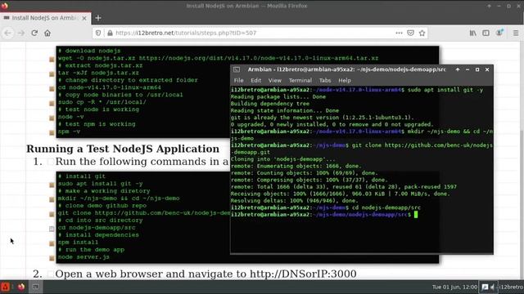Open the terminal File menu

tap(238, 80)
